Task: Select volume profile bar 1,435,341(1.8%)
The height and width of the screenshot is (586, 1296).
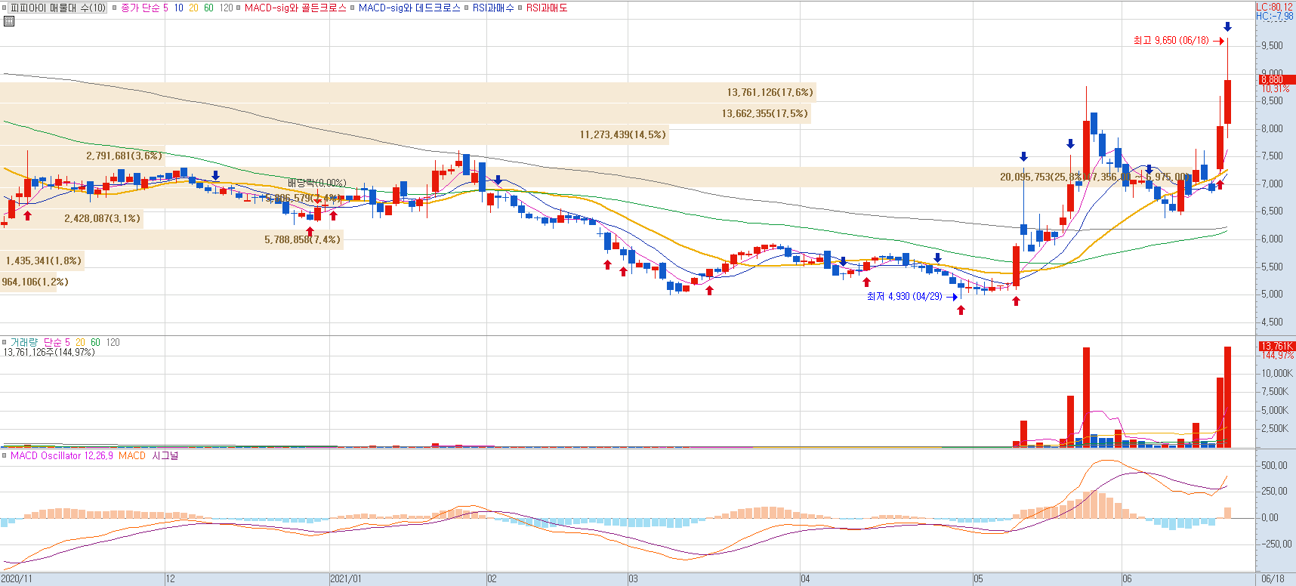Action: tap(42, 261)
